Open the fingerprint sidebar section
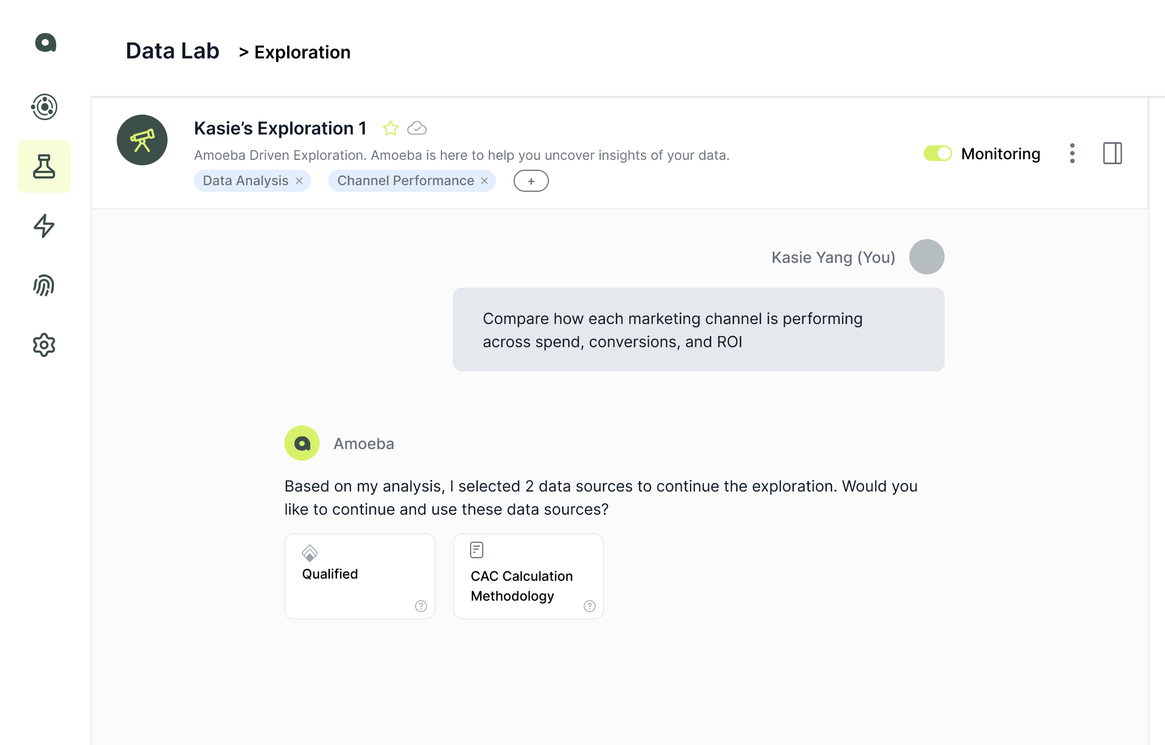Image resolution: width=1165 pixels, height=745 pixels. point(44,285)
